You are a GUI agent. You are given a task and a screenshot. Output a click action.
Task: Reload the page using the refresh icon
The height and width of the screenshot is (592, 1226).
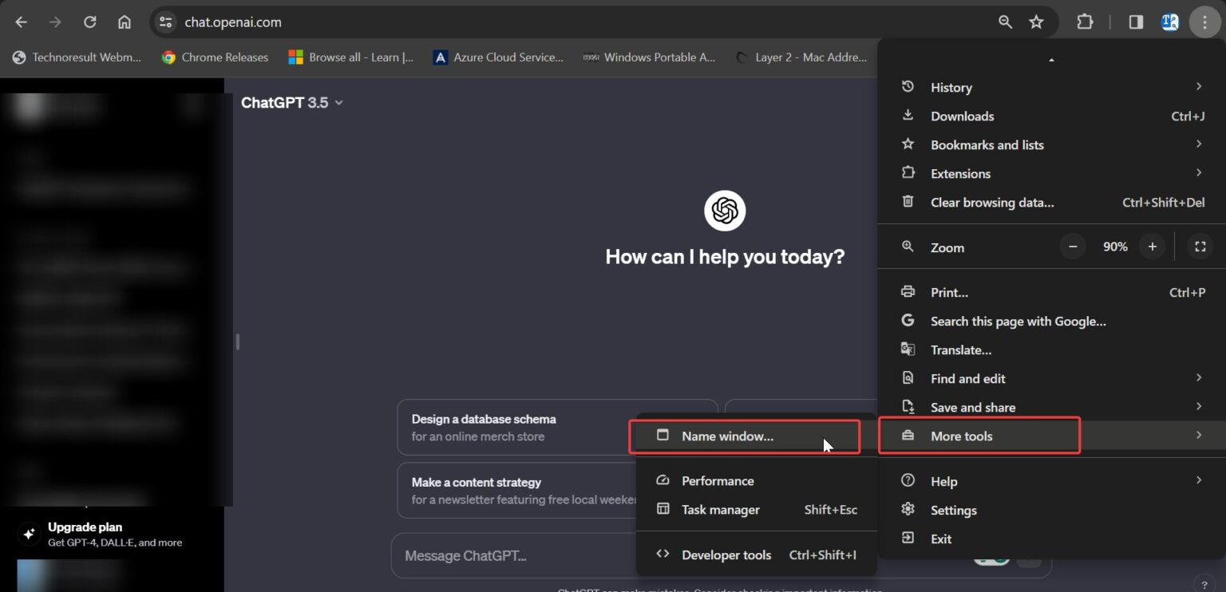tap(89, 22)
